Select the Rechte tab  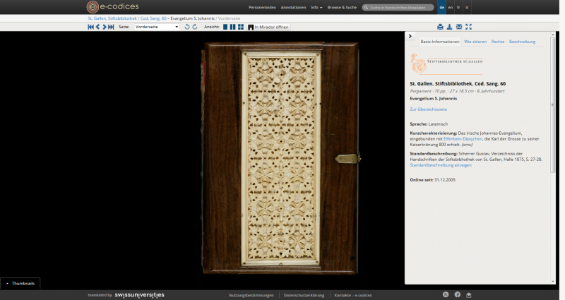point(498,42)
